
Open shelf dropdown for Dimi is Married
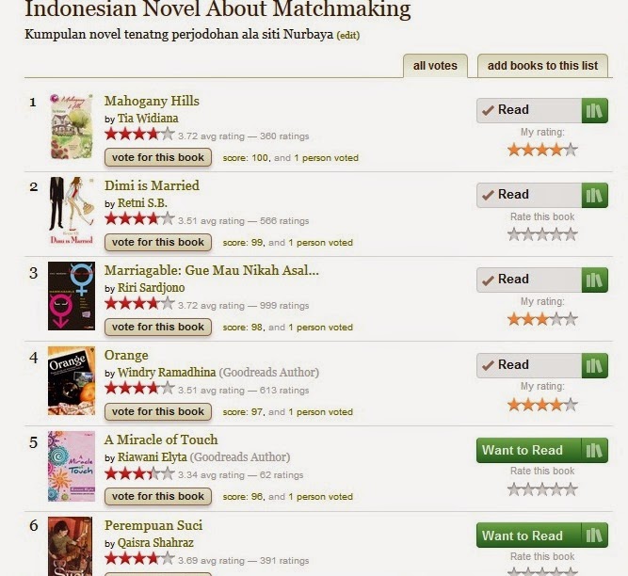594,196
